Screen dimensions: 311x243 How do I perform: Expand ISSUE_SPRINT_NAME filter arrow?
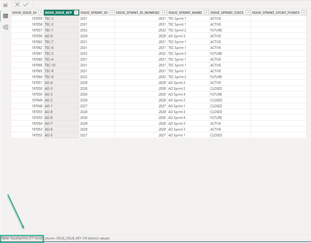(206, 12)
